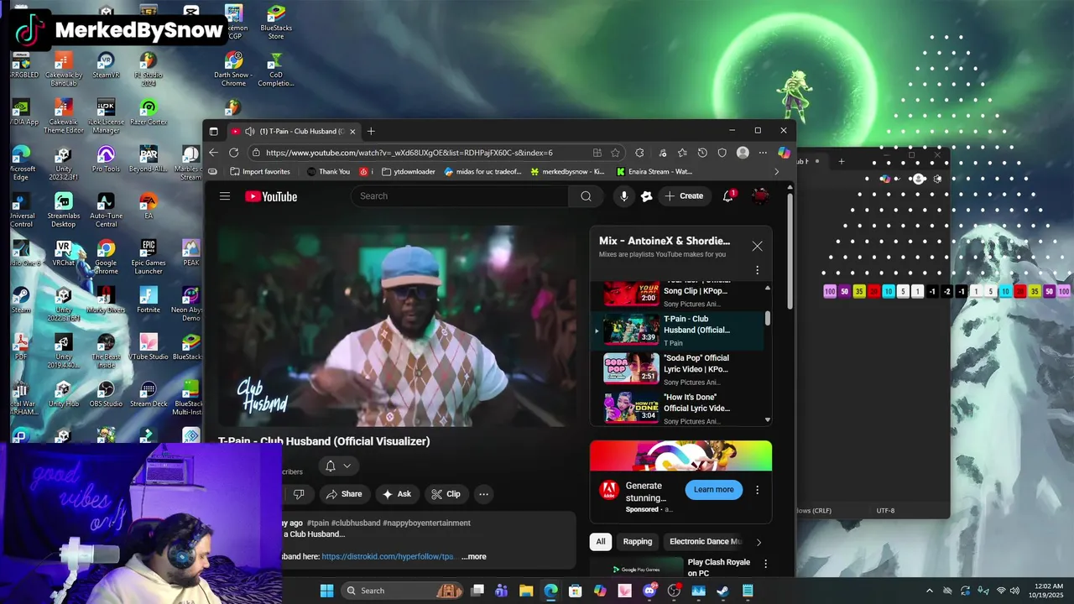Select Auto-Tune Central desktop icon
The image size is (1074, 604).
pos(106,211)
